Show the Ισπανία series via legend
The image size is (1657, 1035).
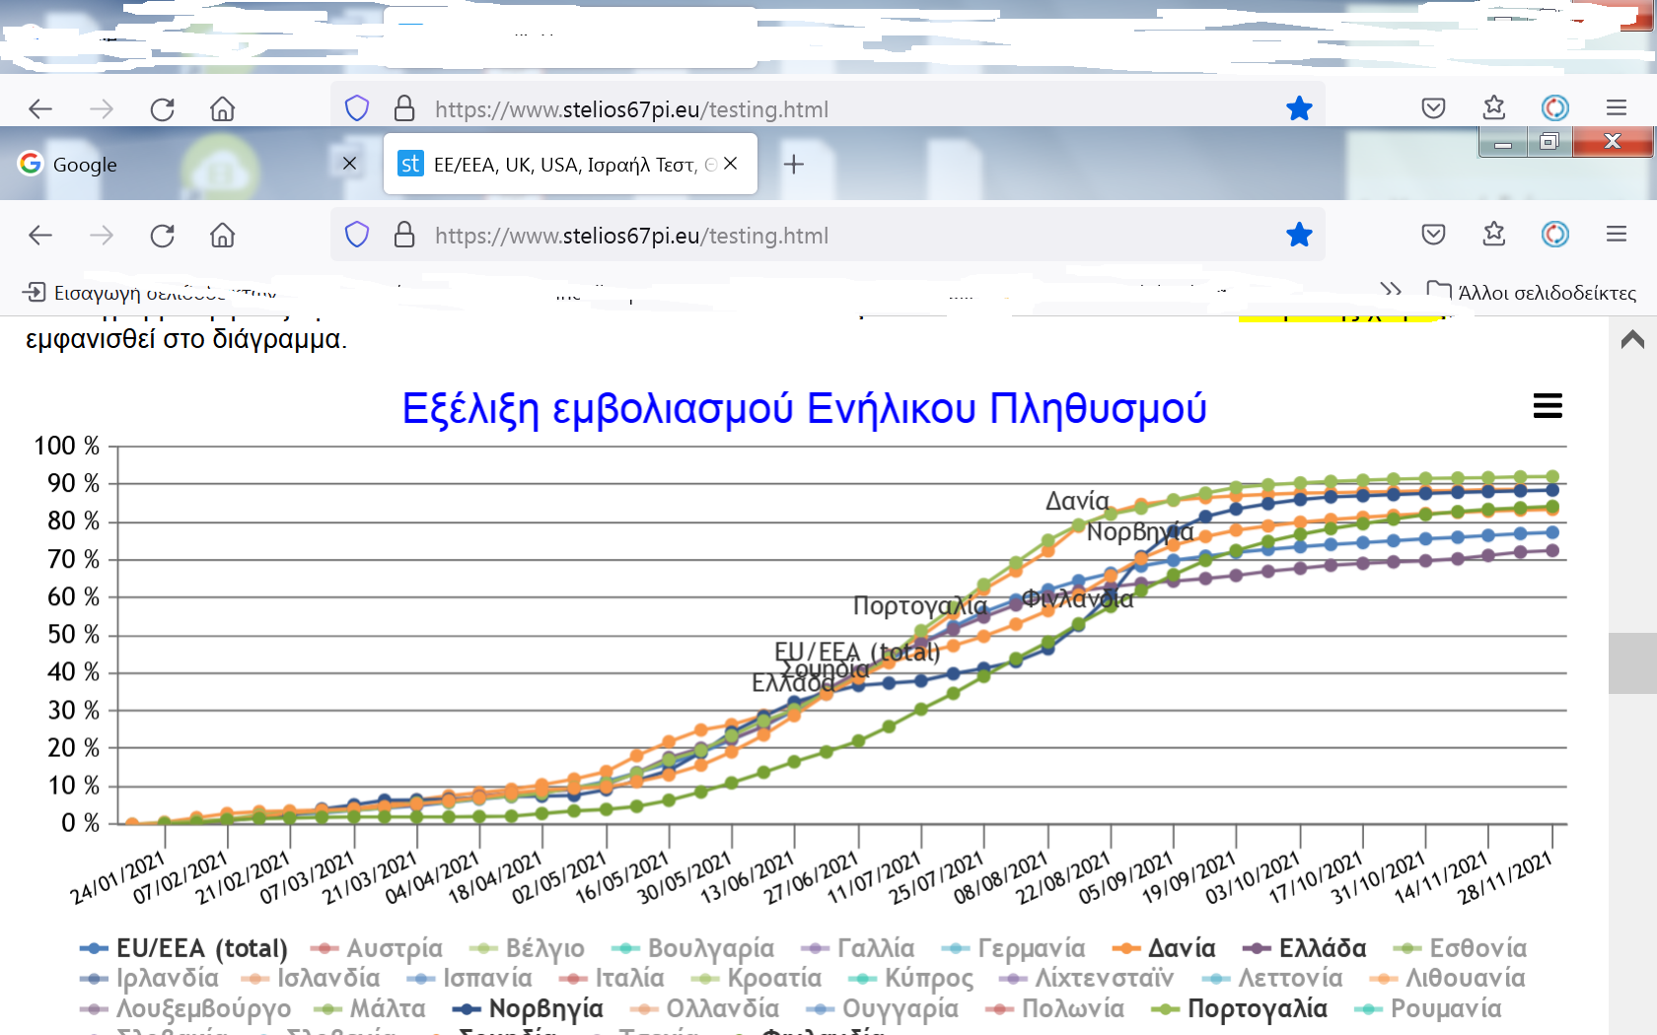(x=468, y=978)
